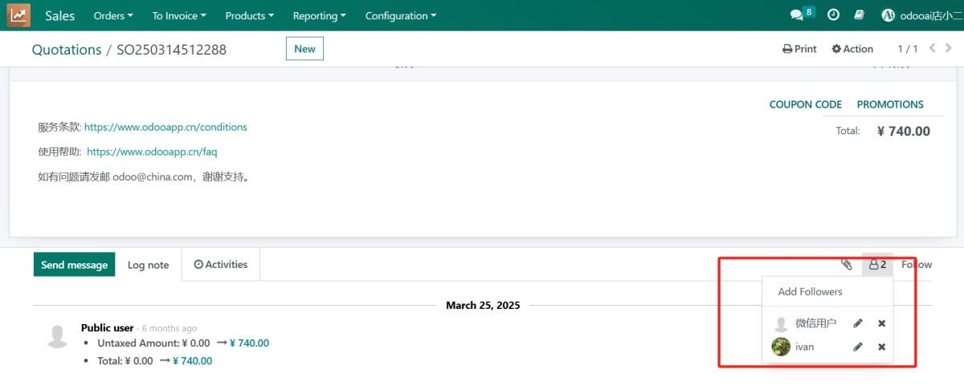This screenshot has width=964, height=386.
Task: Click the Sales app logo icon
Action: (18, 15)
